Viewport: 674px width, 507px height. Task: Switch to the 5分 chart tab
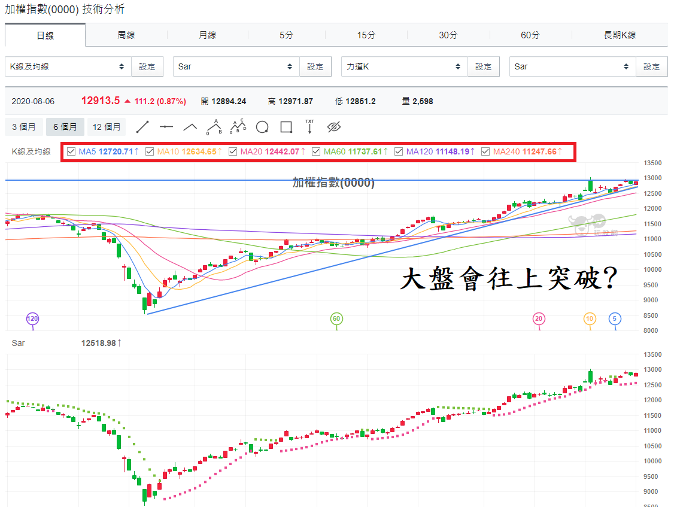click(286, 35)
